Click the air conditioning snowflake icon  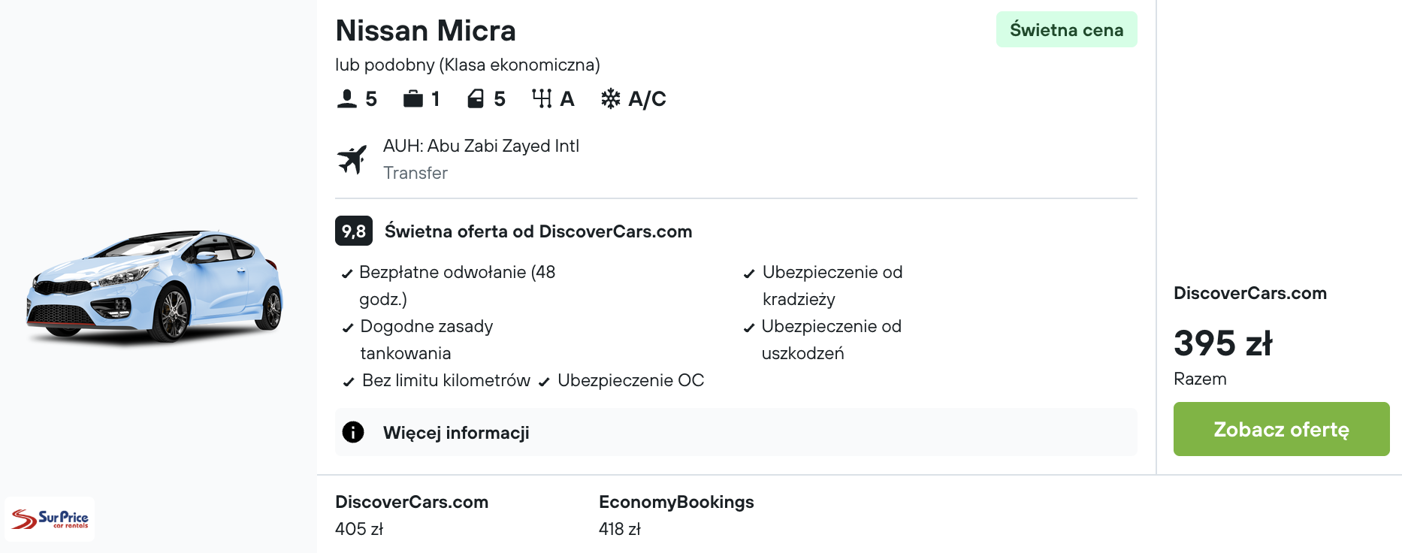point(610,99)
